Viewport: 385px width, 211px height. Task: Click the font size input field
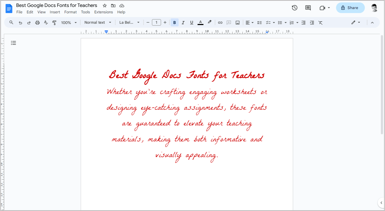[x=156, y=22]
